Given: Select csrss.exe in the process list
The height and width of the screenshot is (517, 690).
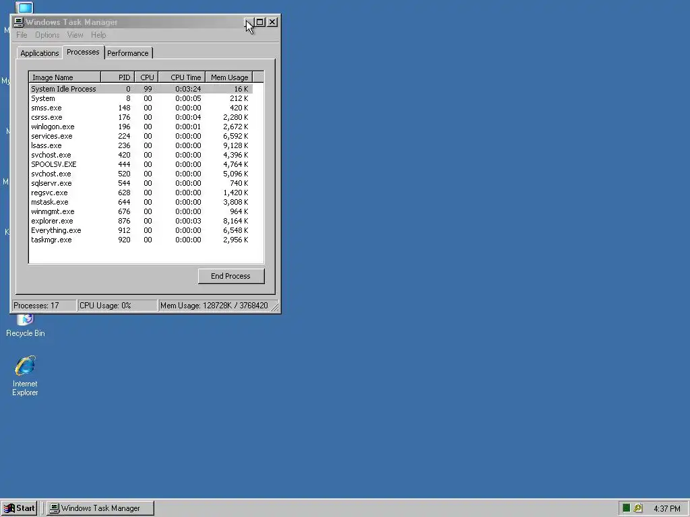Looking at the screenshot, I should tap(141, 117).
